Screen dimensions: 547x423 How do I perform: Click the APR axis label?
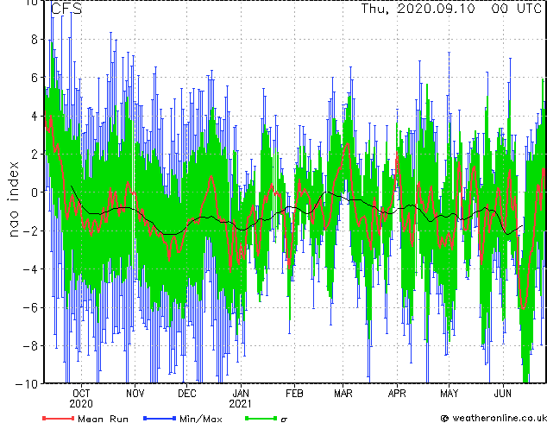pyautogui.click(x=397, y=394)
